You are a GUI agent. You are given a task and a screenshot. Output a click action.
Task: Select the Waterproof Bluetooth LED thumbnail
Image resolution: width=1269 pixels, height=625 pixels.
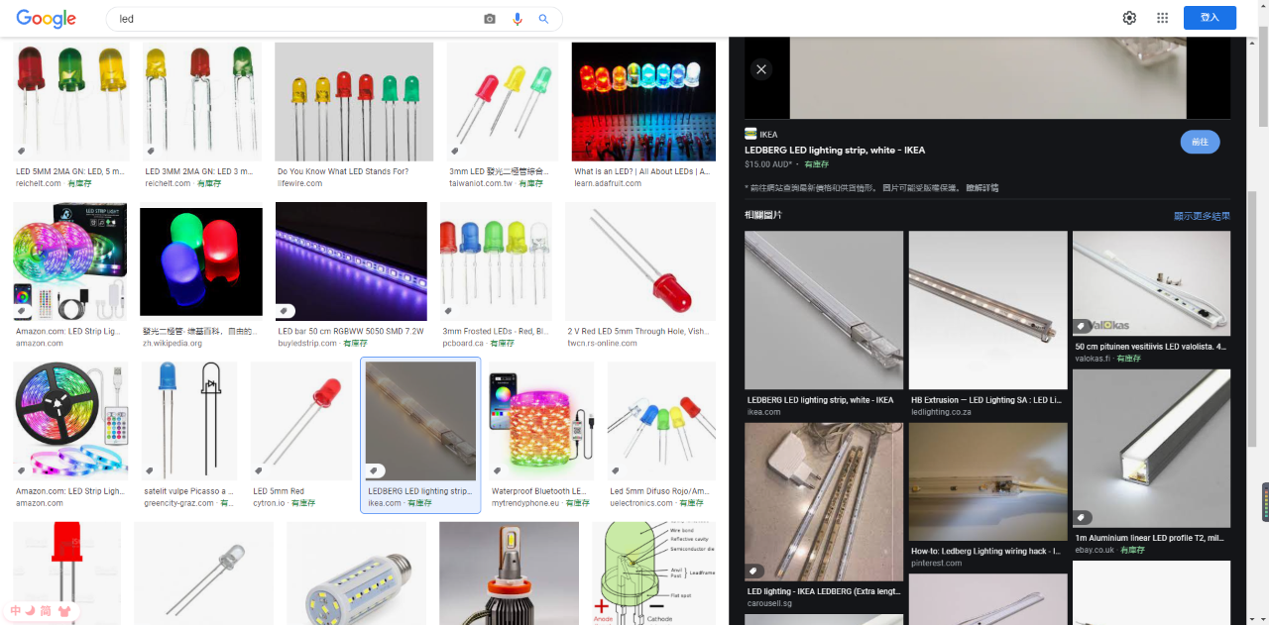point(541,421)
